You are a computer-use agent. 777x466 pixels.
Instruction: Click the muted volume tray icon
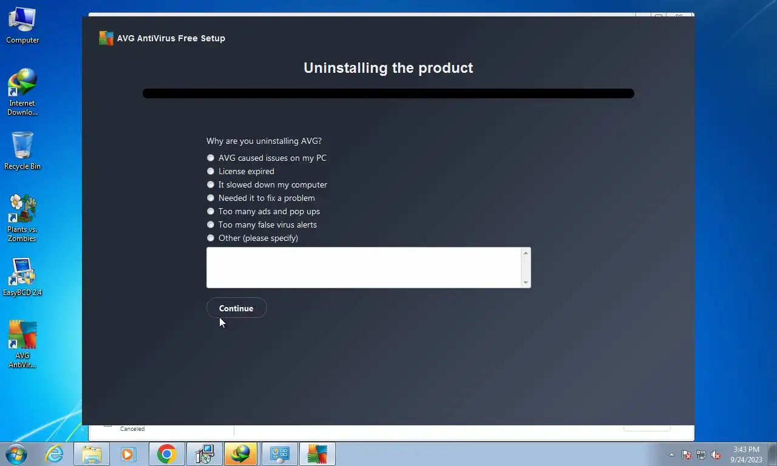(x=716, y=454)
